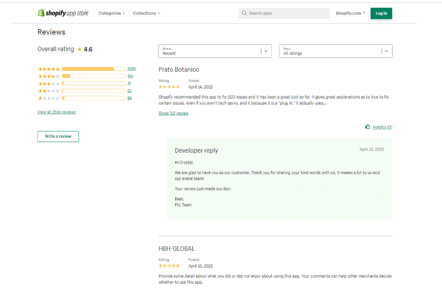442x292 pixels.
Task: Click the PIU Team signature text
Action: 183,205
